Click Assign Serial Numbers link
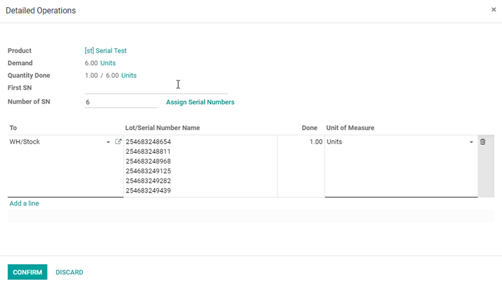Viewport: 502px width, 291px height. click(x=200, y=102)
